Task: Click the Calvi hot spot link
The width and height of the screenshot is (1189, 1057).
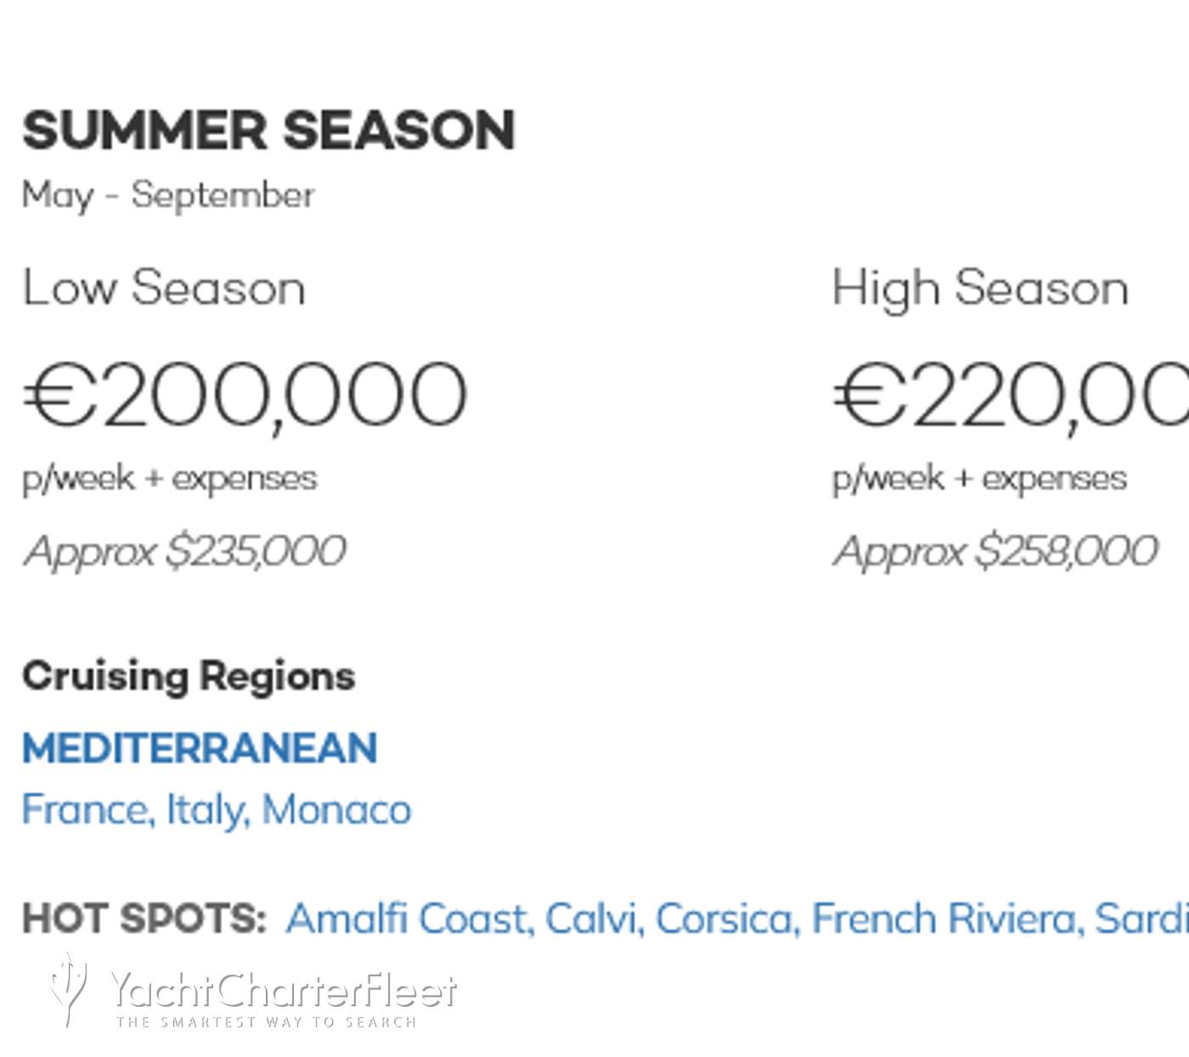Action: point(594,919)
